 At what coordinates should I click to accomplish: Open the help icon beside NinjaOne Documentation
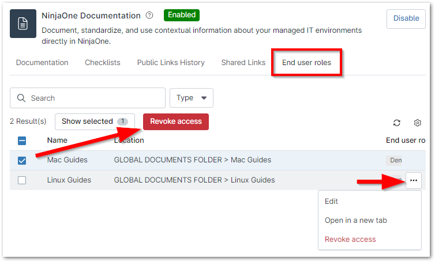coord(149,15)
